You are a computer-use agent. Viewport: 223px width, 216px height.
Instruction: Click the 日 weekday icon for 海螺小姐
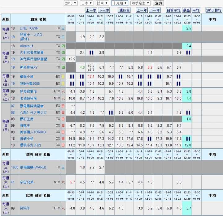[63, 138]
